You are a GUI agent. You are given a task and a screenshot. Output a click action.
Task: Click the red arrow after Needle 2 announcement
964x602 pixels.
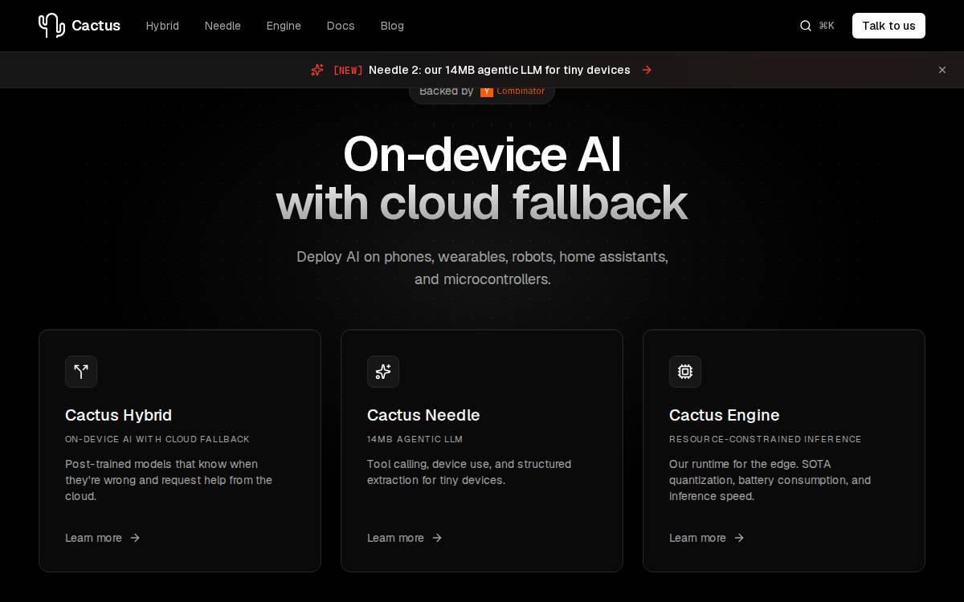647,70
